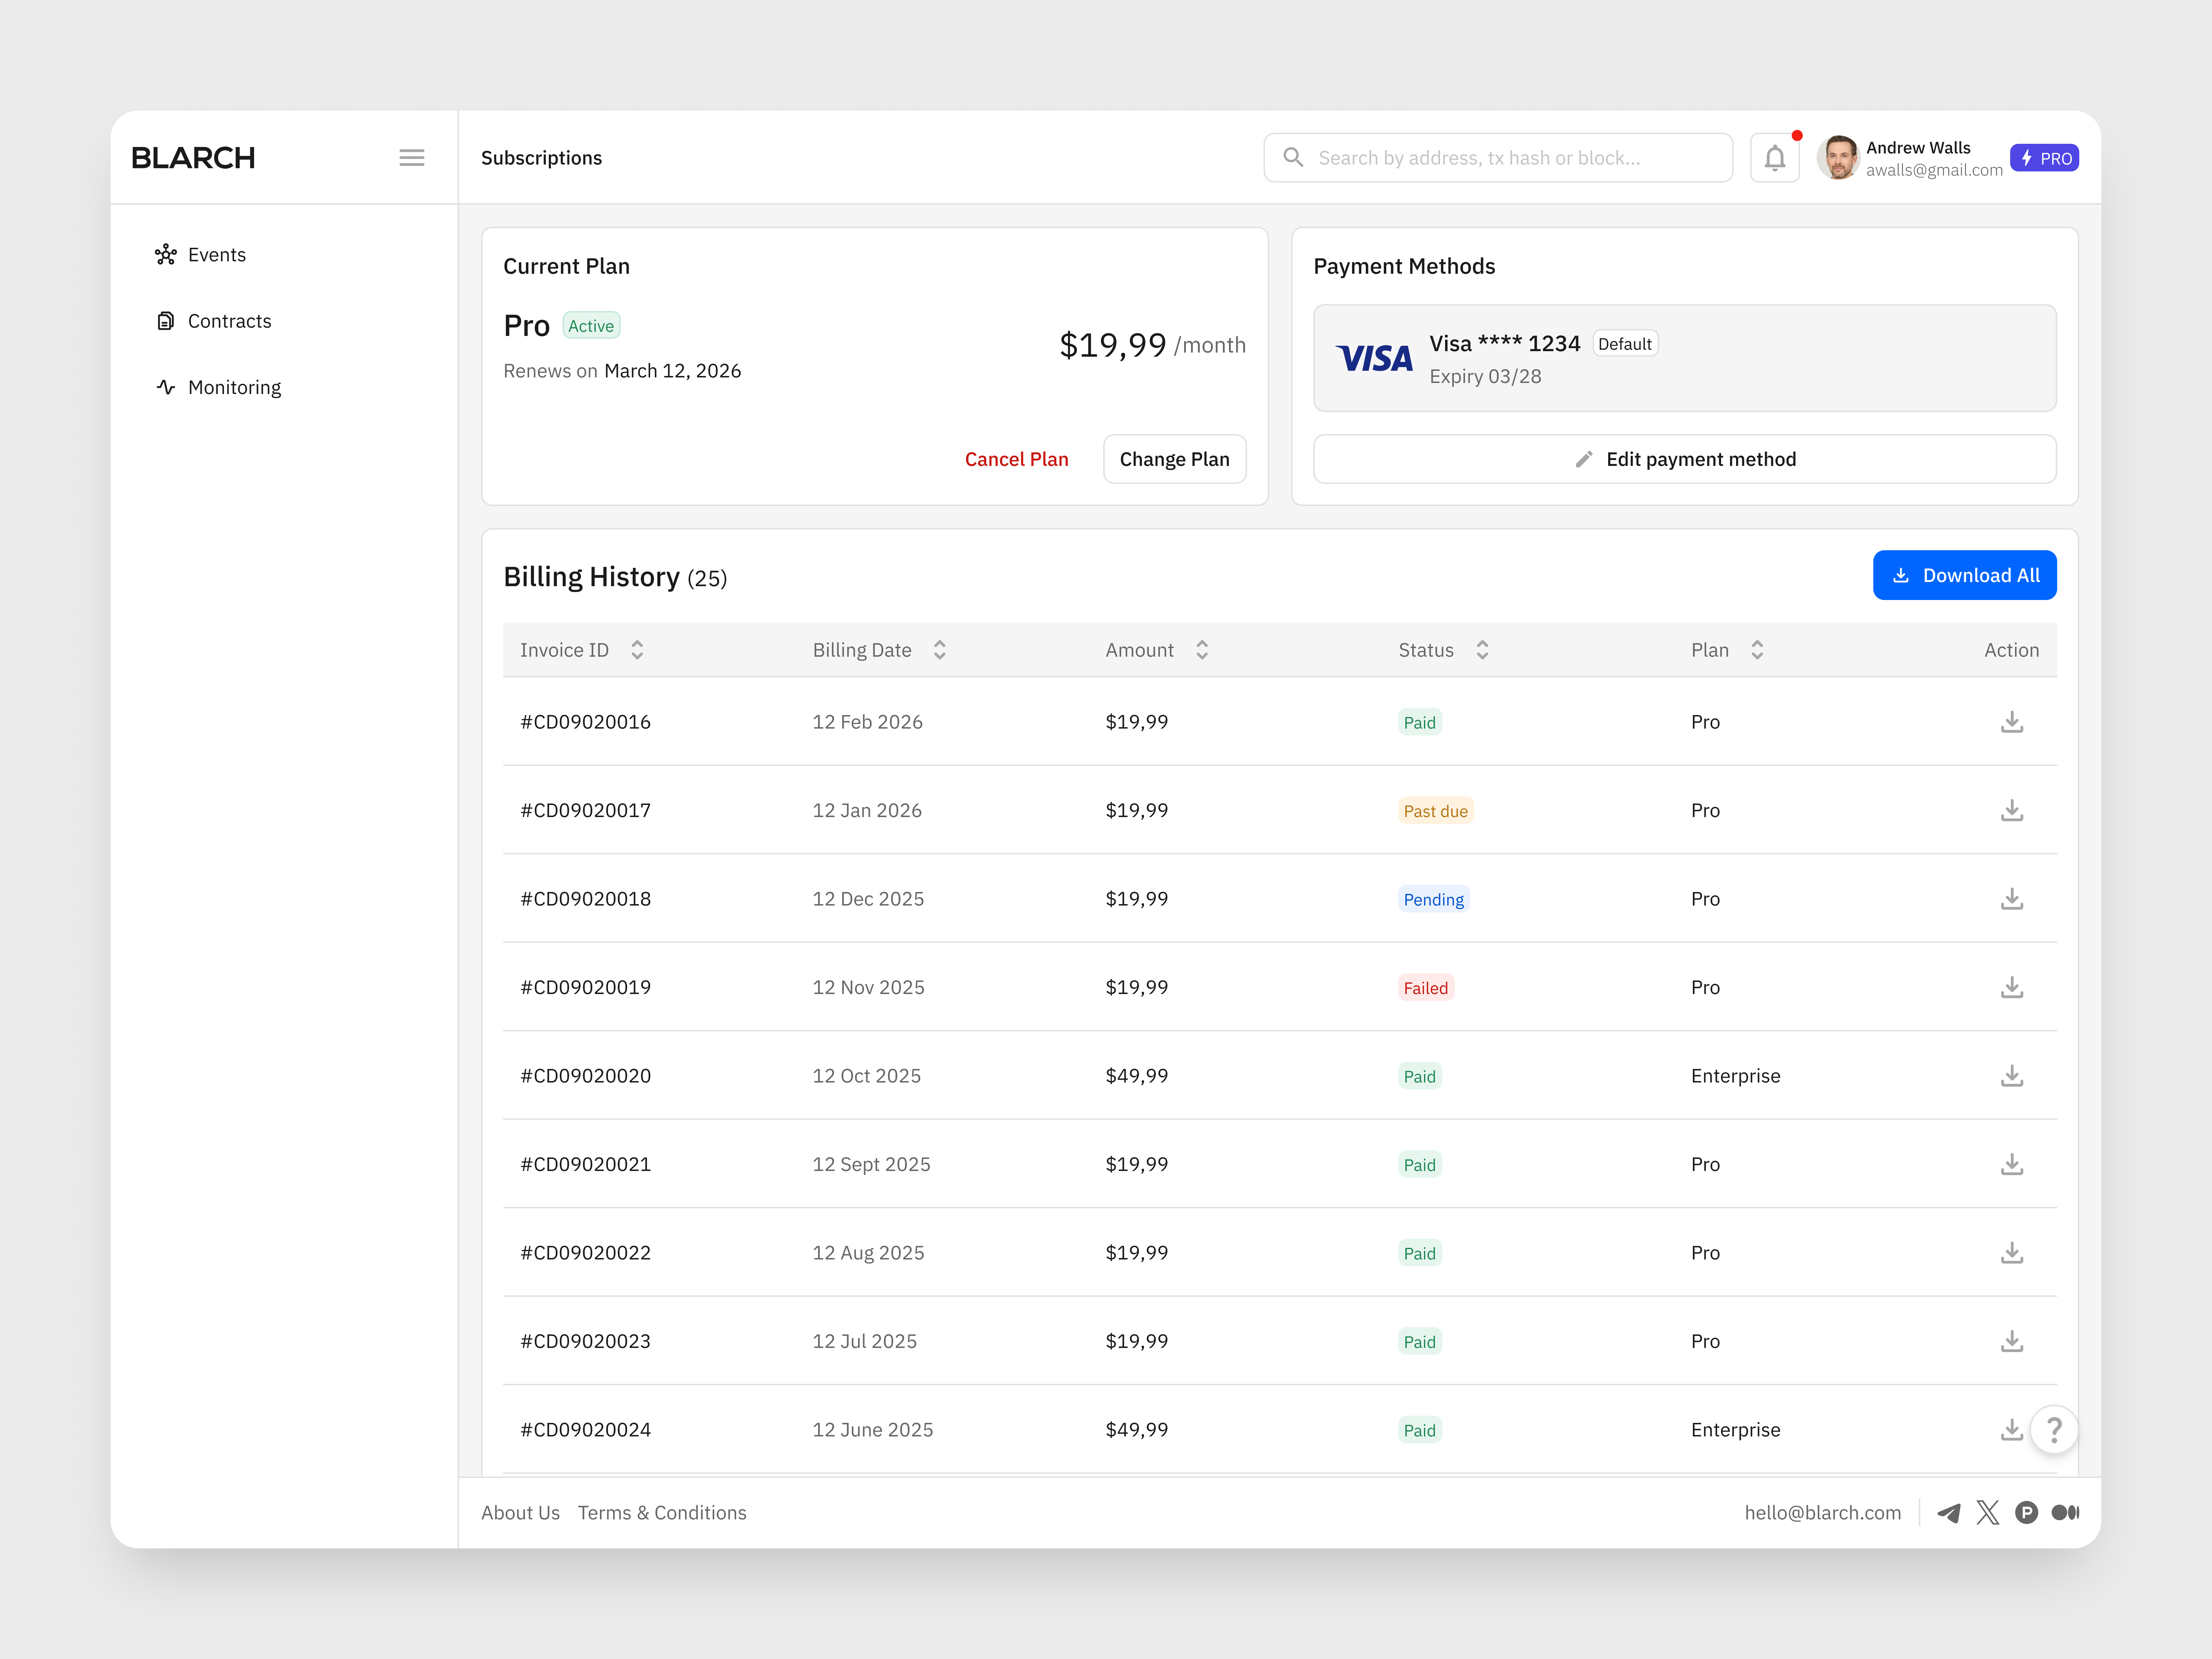The width and height of the screenshot is (2212, 1659).
Task: Click the BLARCH logo
Action: [x=194, y=158]
